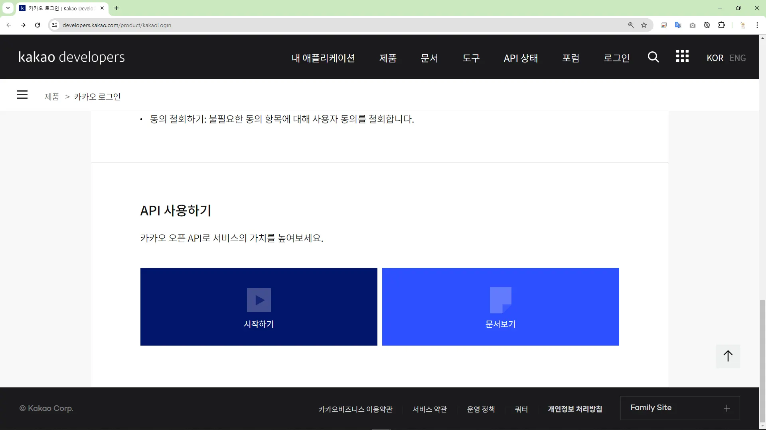Open the hamburger side menu
This screenshot has width=766, height=430.
click(22, 95)
